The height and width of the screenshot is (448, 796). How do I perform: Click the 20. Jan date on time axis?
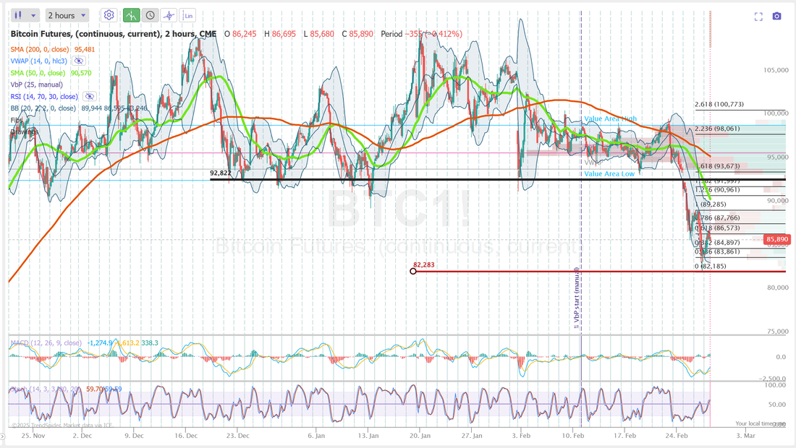point(420,435)
